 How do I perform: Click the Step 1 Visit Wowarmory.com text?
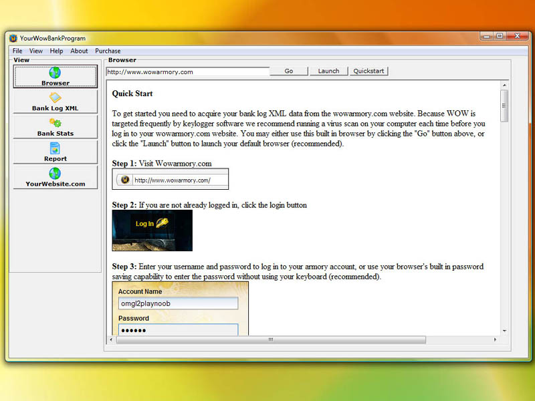(x=162, y=164)
